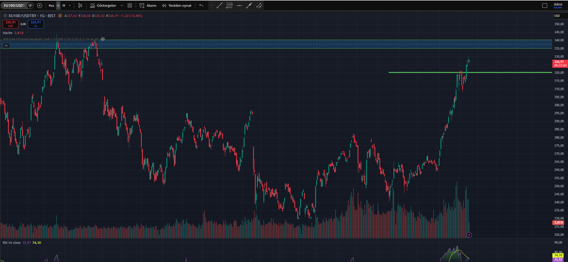Click the orange D data status badge

coord(61,16)
